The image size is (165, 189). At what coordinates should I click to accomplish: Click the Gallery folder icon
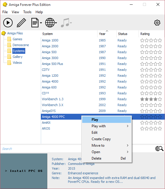click(x=9, y=57)
